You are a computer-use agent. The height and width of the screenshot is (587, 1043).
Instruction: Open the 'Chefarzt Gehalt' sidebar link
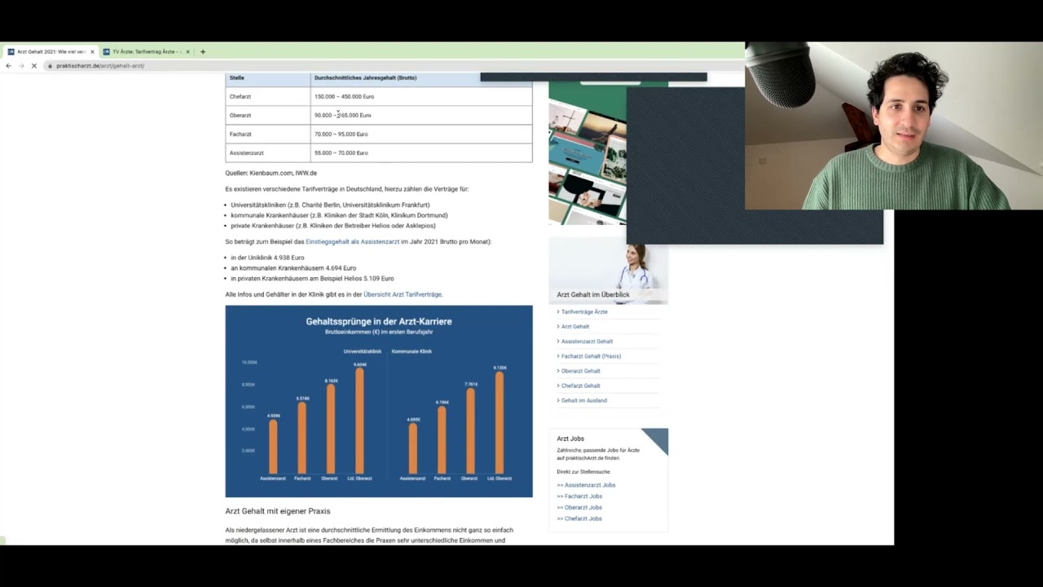pyautogui.click(x=580, y=386)
